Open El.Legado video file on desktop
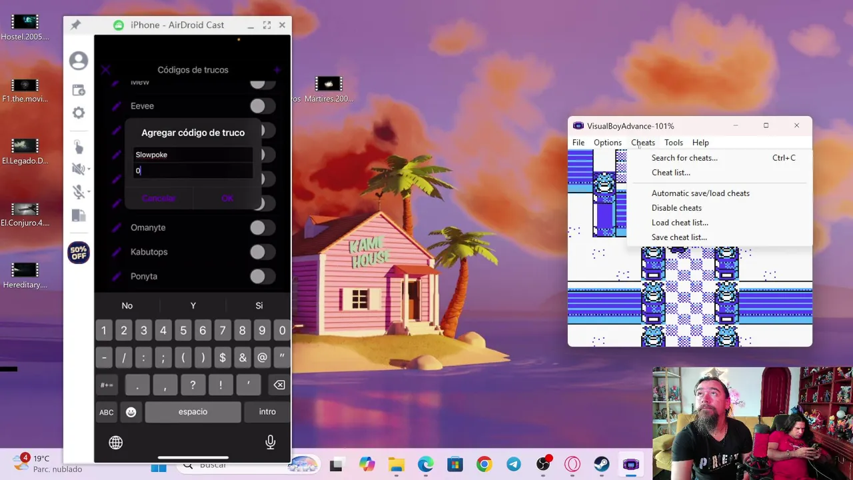This screenshot has width=853, height=480. click(25, 151)
